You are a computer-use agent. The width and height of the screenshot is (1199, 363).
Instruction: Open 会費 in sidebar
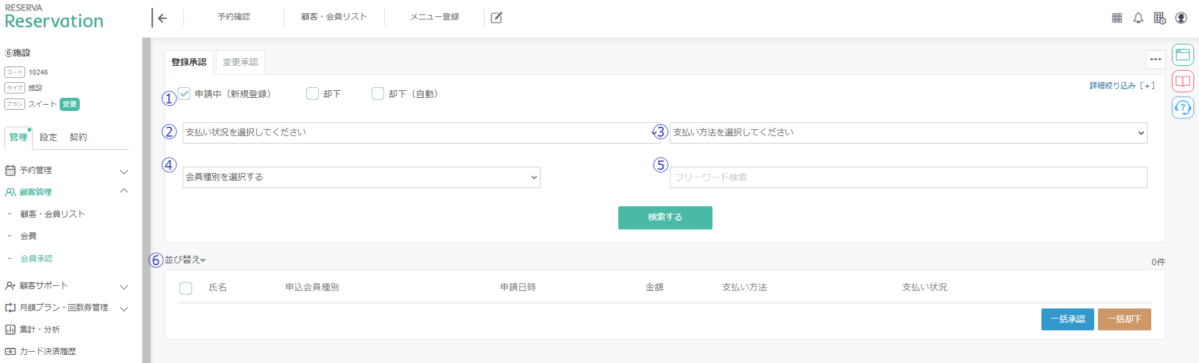28,236
